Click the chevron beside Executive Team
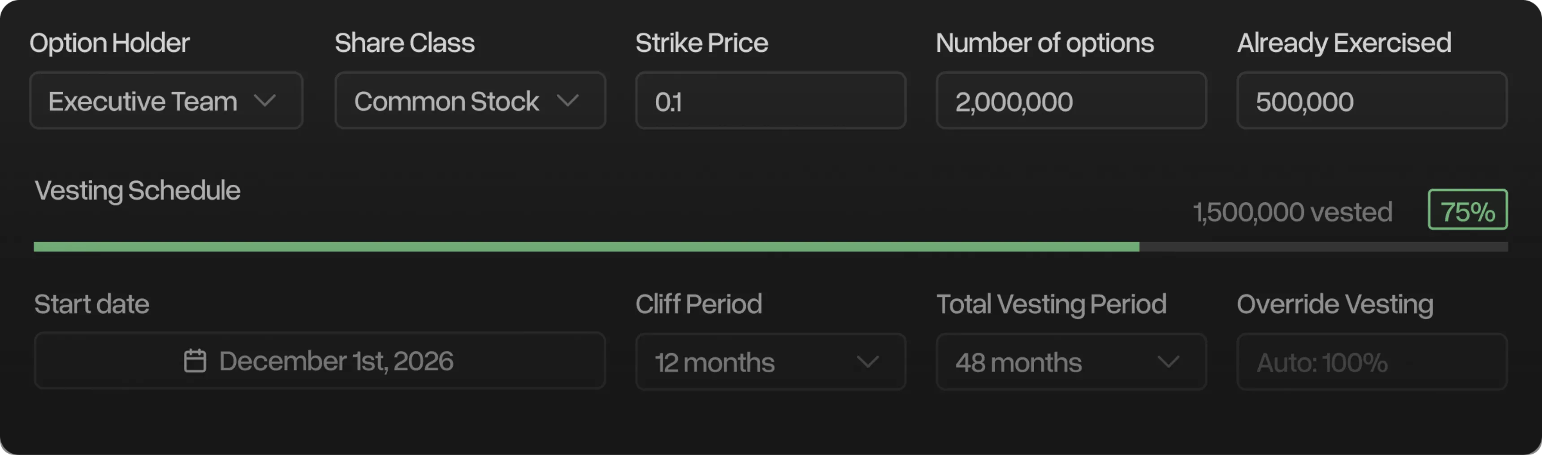The width and height of the screenshot is (1542, 455). coord(264,100)
